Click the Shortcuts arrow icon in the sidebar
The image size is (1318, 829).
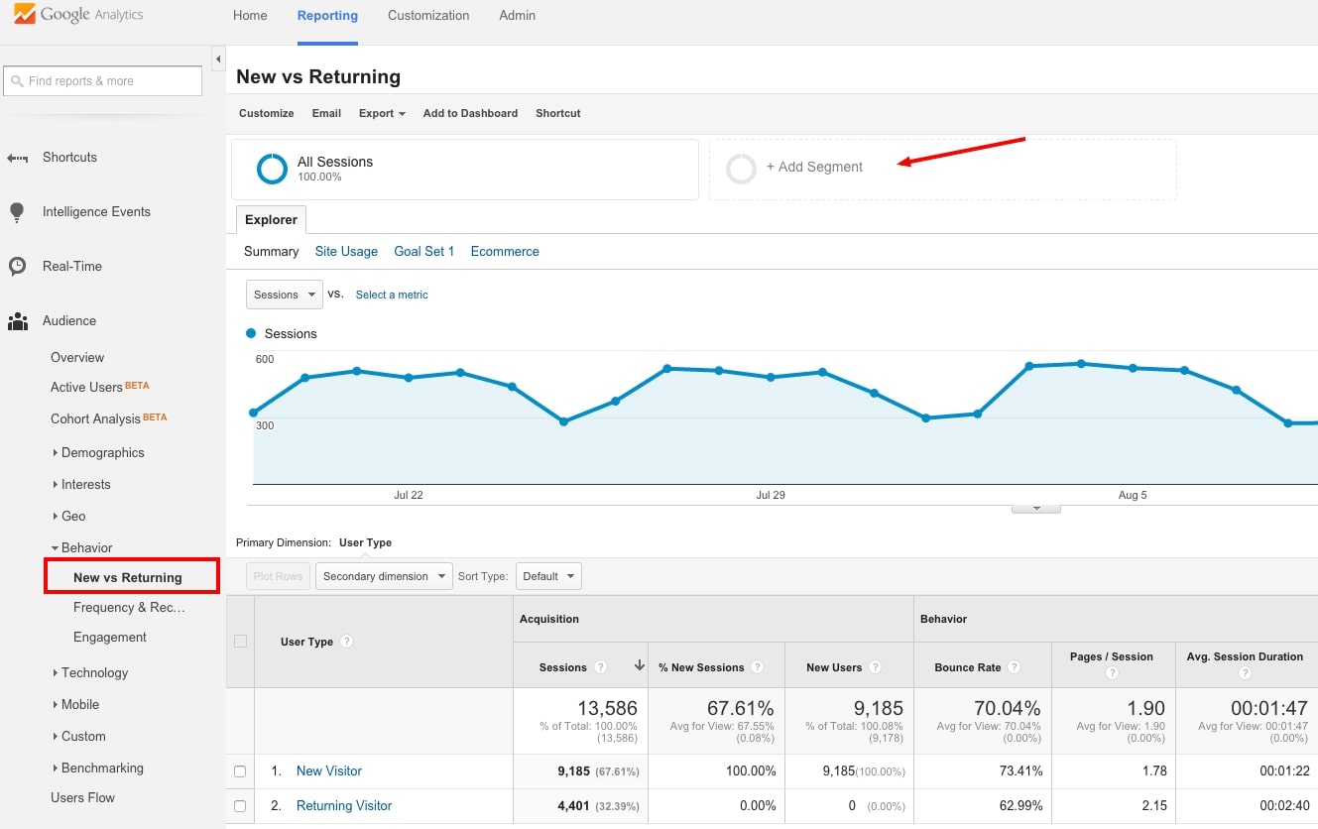click(18, 158)
